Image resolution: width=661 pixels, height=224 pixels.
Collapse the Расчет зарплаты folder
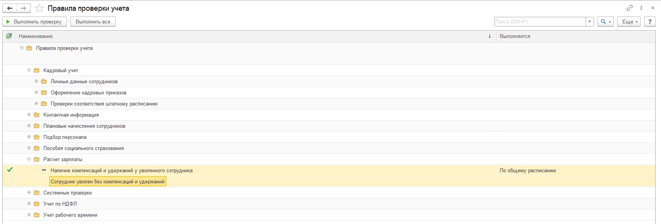pos(29,159)
